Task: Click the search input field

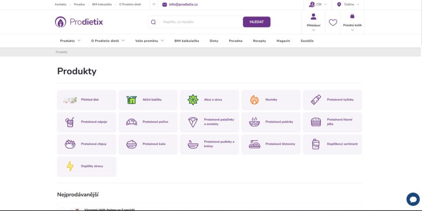Action: [x=201, y=22]
